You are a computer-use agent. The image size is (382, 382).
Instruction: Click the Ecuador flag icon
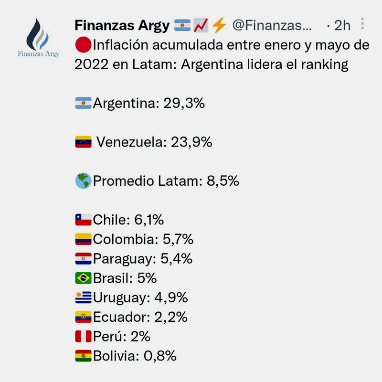(84, 317)
